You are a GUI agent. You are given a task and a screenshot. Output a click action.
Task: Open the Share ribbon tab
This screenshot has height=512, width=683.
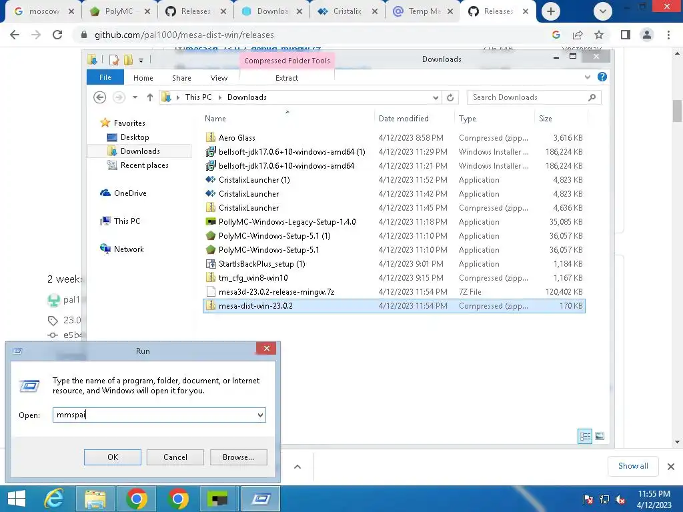coord(181,78)
